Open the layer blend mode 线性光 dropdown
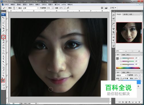Screen dimensions: 144x105 coord(121,75)
